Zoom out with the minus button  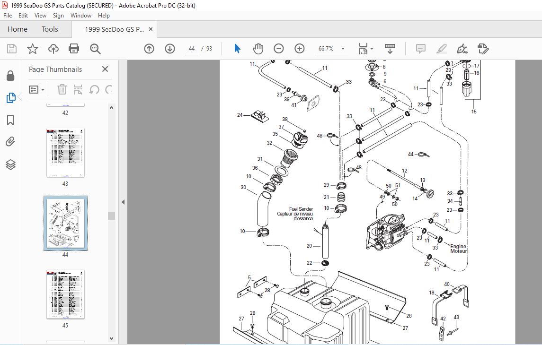point(279,49)
